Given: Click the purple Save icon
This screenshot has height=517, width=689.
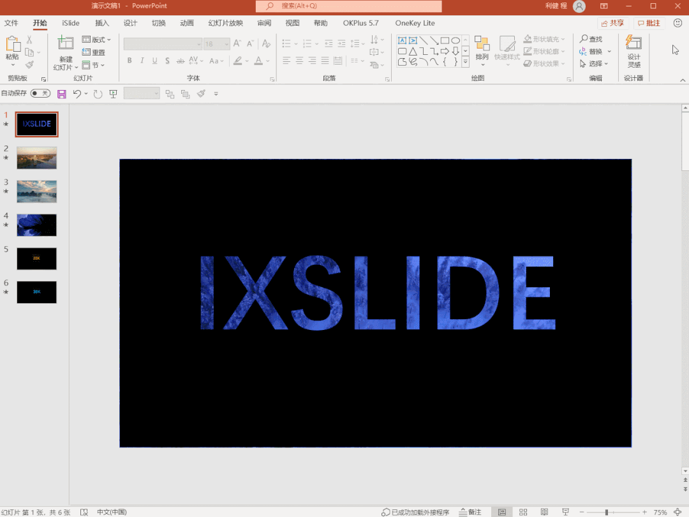Looking at the screenshot, I should pos(61,94).
